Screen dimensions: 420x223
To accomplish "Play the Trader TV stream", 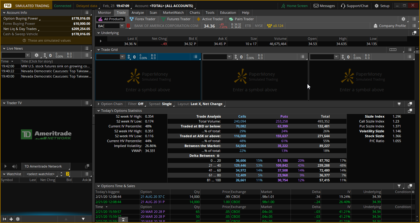I will pos(6,166).
